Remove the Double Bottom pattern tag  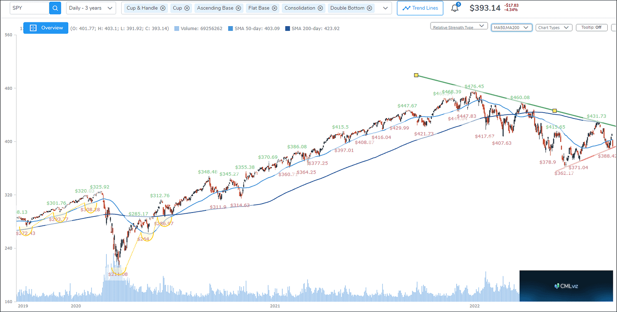(370, 8)
